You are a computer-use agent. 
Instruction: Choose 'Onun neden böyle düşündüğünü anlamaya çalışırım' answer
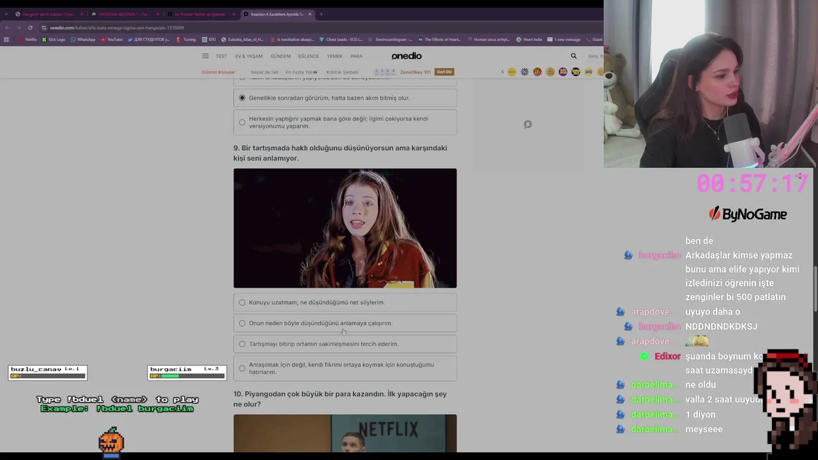(x=345, y=323)
